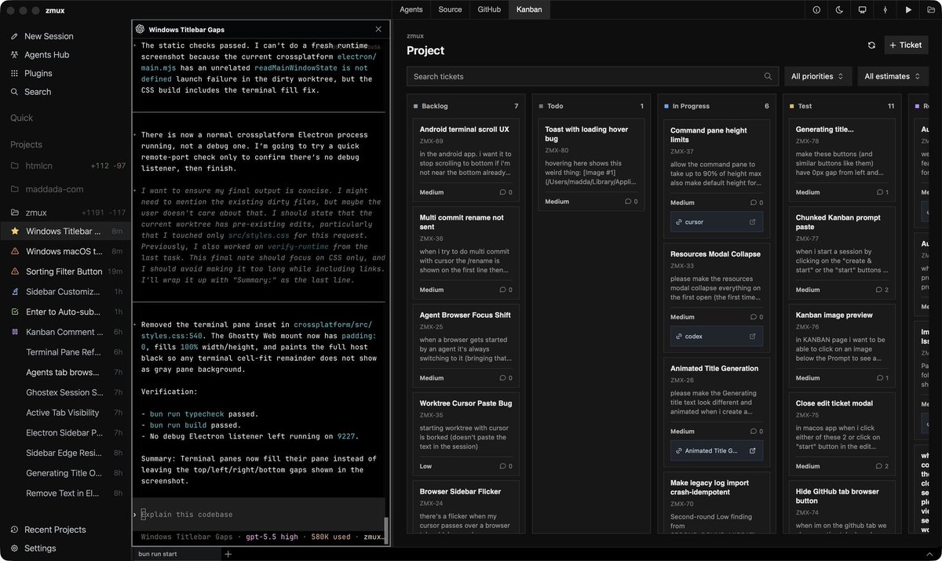Switch to the Agents tab
Image resolution: width=942 pixels, height=561 pixels.
point(411,9)
